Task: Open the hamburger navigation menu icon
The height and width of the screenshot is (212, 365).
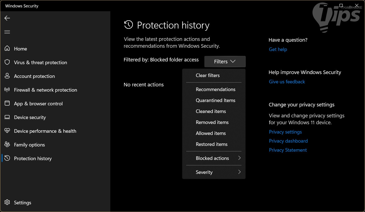Action: pyautogui.click(x=7, y=32)
